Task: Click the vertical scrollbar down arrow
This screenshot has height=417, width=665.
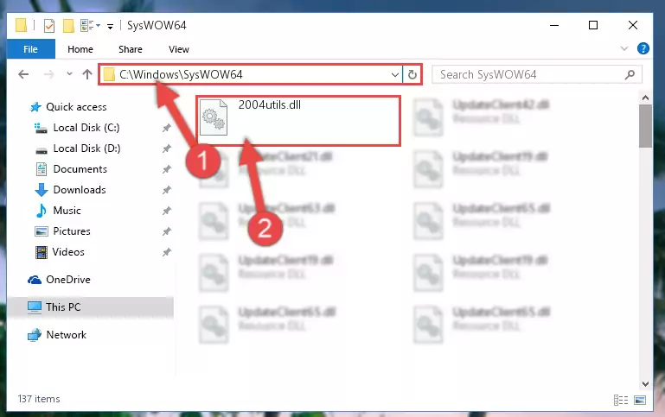Action: point(645,384)
